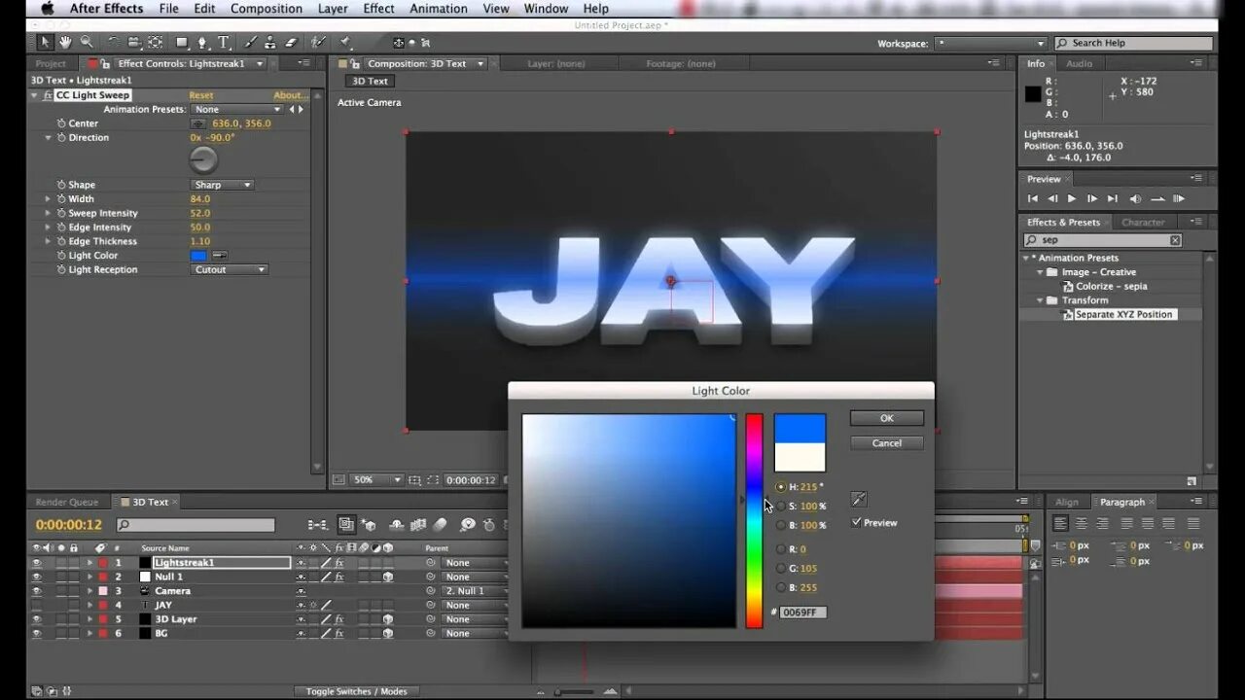The width and height of the screenshot is (1245, 700).
Task: Hide the Lightstreak1 layer eye toggle
Action: [x=37, y=563]
